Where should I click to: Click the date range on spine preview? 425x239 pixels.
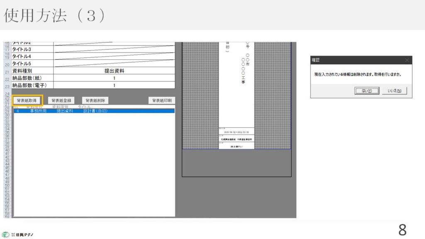(x=236, y=132)
